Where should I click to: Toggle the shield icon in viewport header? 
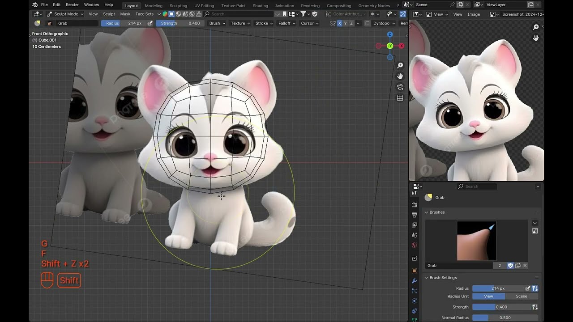315,14
